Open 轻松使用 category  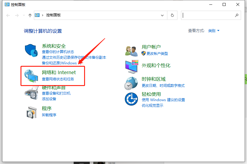(x=151, y=94)
